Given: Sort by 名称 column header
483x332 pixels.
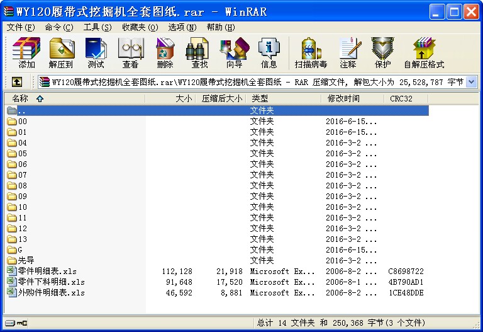Looking at the screenshot, I should point(74,99).
